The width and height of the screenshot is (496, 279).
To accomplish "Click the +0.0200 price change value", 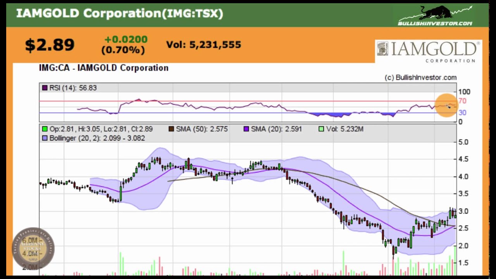I will (x=126, y=40).
